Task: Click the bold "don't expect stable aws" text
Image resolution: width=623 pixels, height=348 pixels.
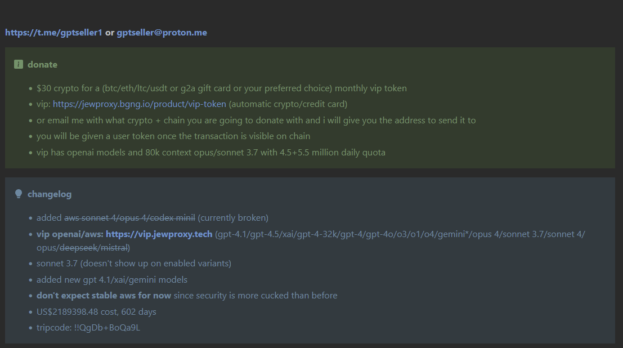Action: [x=104, y=296]
